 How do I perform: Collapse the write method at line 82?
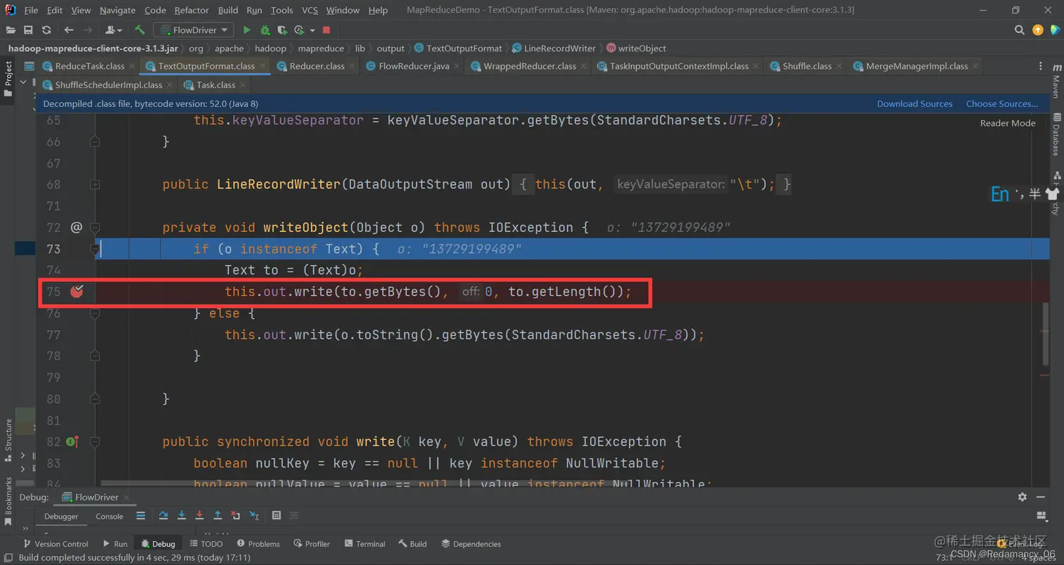(95, 442)
